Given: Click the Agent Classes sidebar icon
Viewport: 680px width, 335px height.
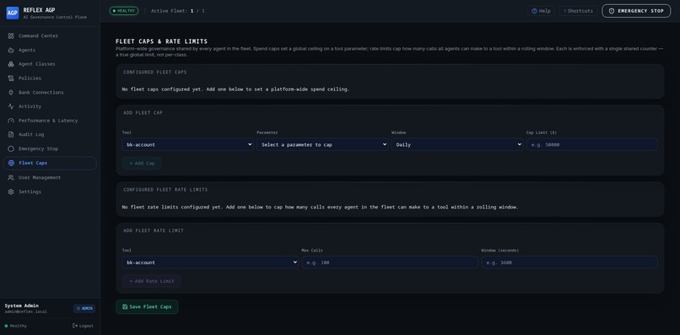Looking at the screenshot, I should (x=11, y=64).
